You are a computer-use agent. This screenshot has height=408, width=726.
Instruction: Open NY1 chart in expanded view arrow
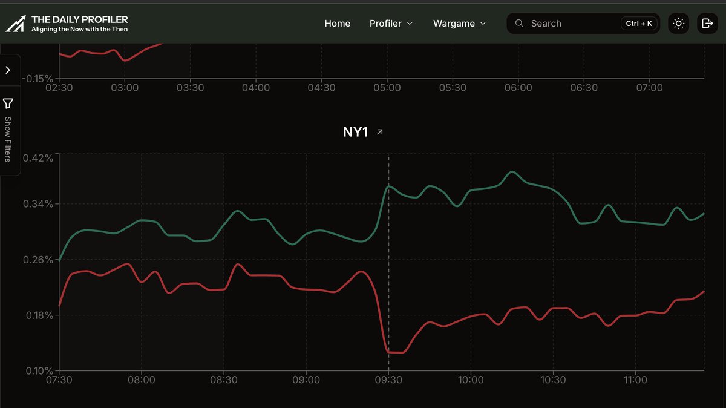coord(379,131)
